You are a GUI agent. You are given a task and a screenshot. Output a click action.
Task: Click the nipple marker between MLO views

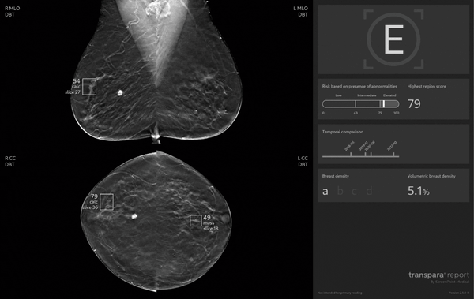(x=156, y=134)
